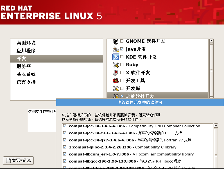Select the Java开发 group label
This screenshot has width=224, height=169.
[x=136, y=49]
